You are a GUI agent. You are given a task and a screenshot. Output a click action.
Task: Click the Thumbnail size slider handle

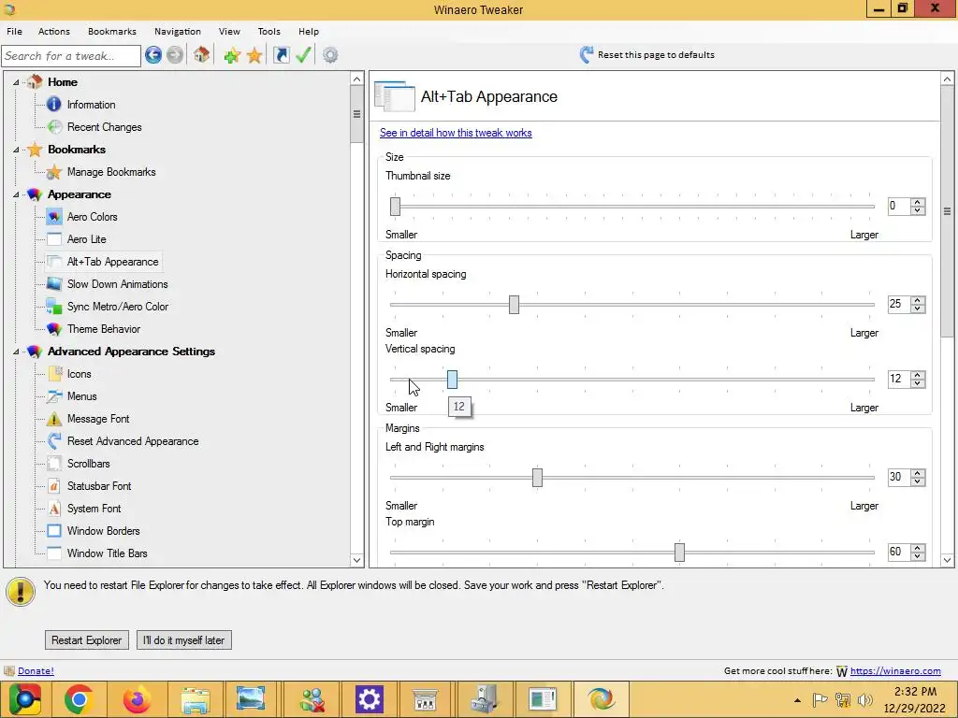(396, 207)
